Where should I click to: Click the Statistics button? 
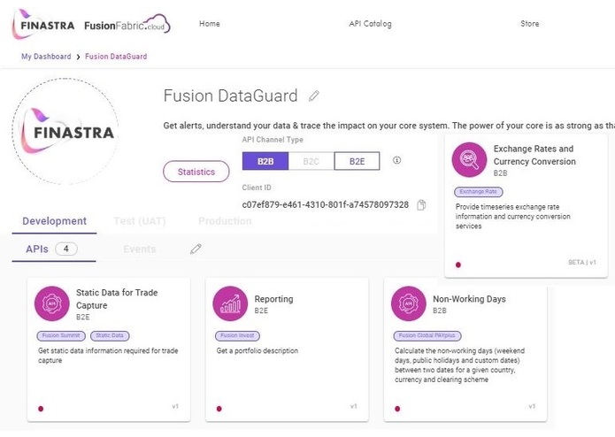[196, 172]
